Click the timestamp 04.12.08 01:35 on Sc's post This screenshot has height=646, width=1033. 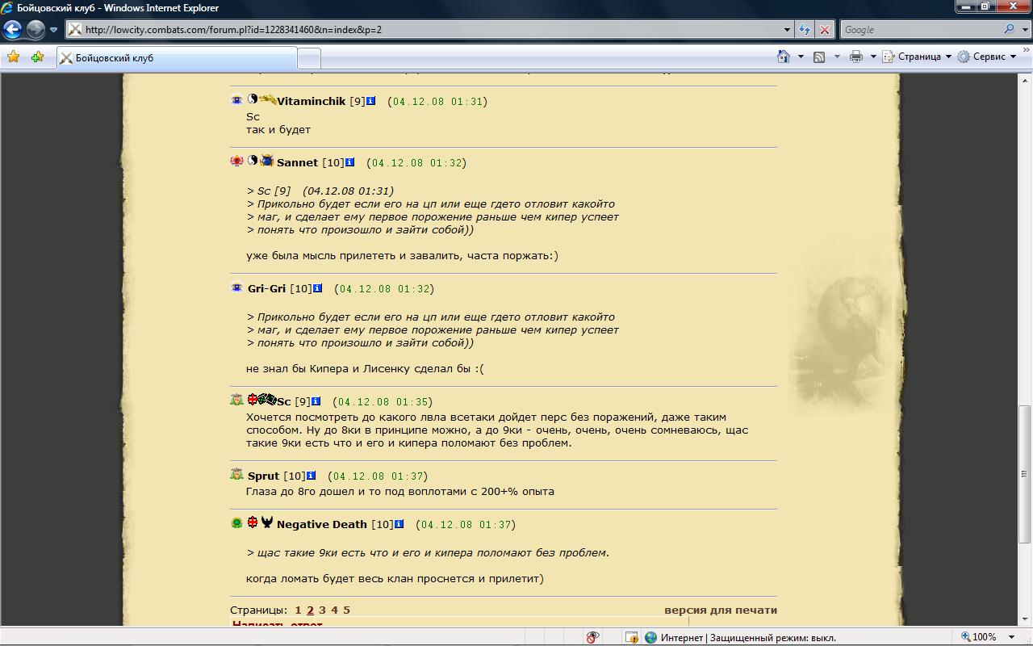[x=383, y=401]
